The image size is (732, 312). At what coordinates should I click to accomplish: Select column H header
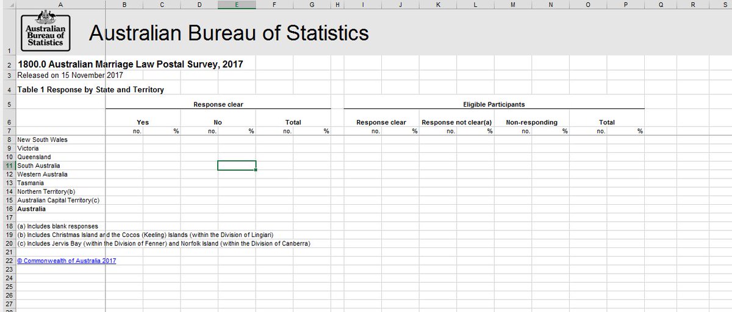pos(337,4)
